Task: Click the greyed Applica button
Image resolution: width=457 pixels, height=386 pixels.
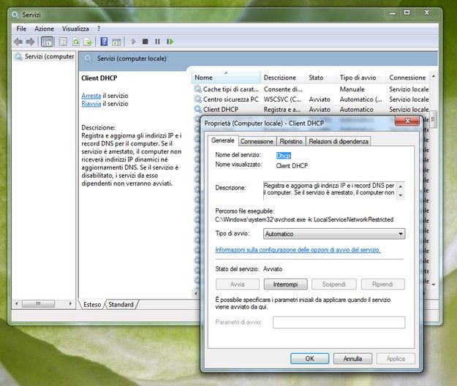Action: [x=396, y=359]
